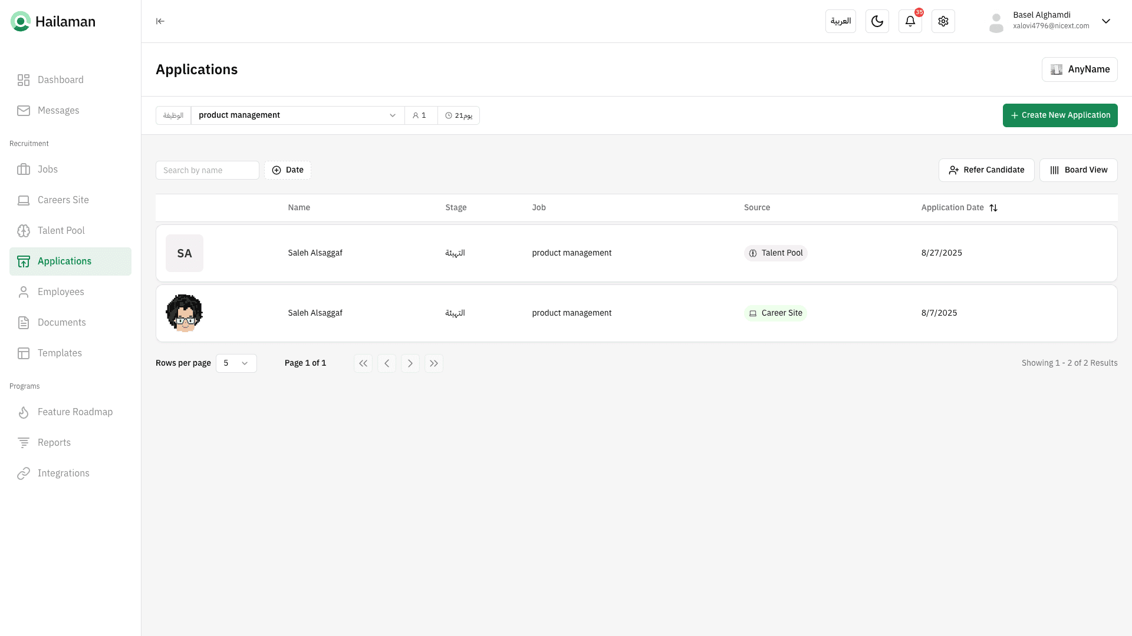Go to next page arrow
Screen dimensions: 1132x636
tap(410, 363)
